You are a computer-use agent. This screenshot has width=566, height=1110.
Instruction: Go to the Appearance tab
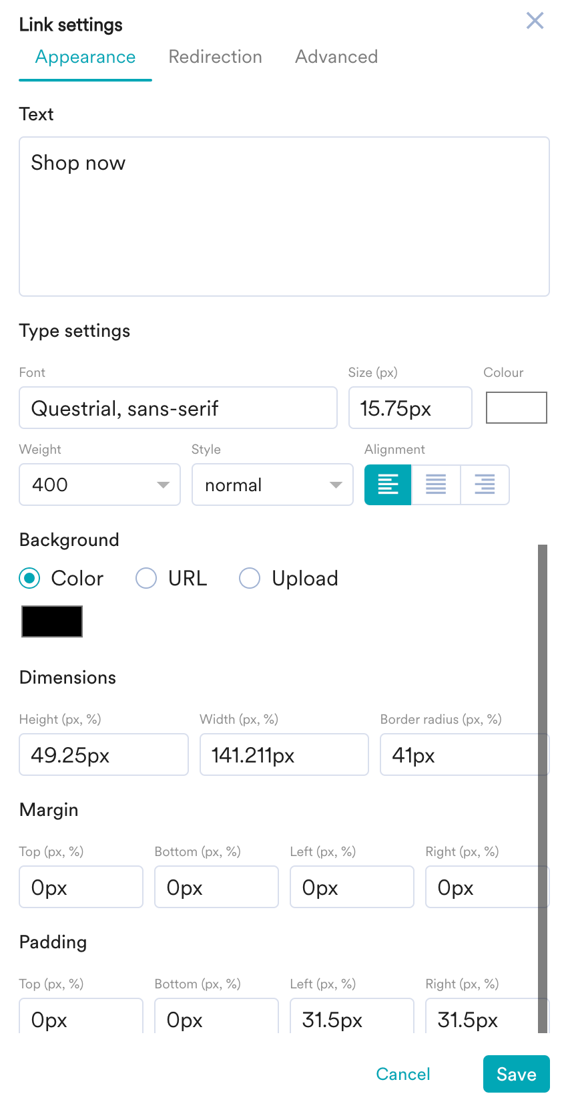pos(85,57)
